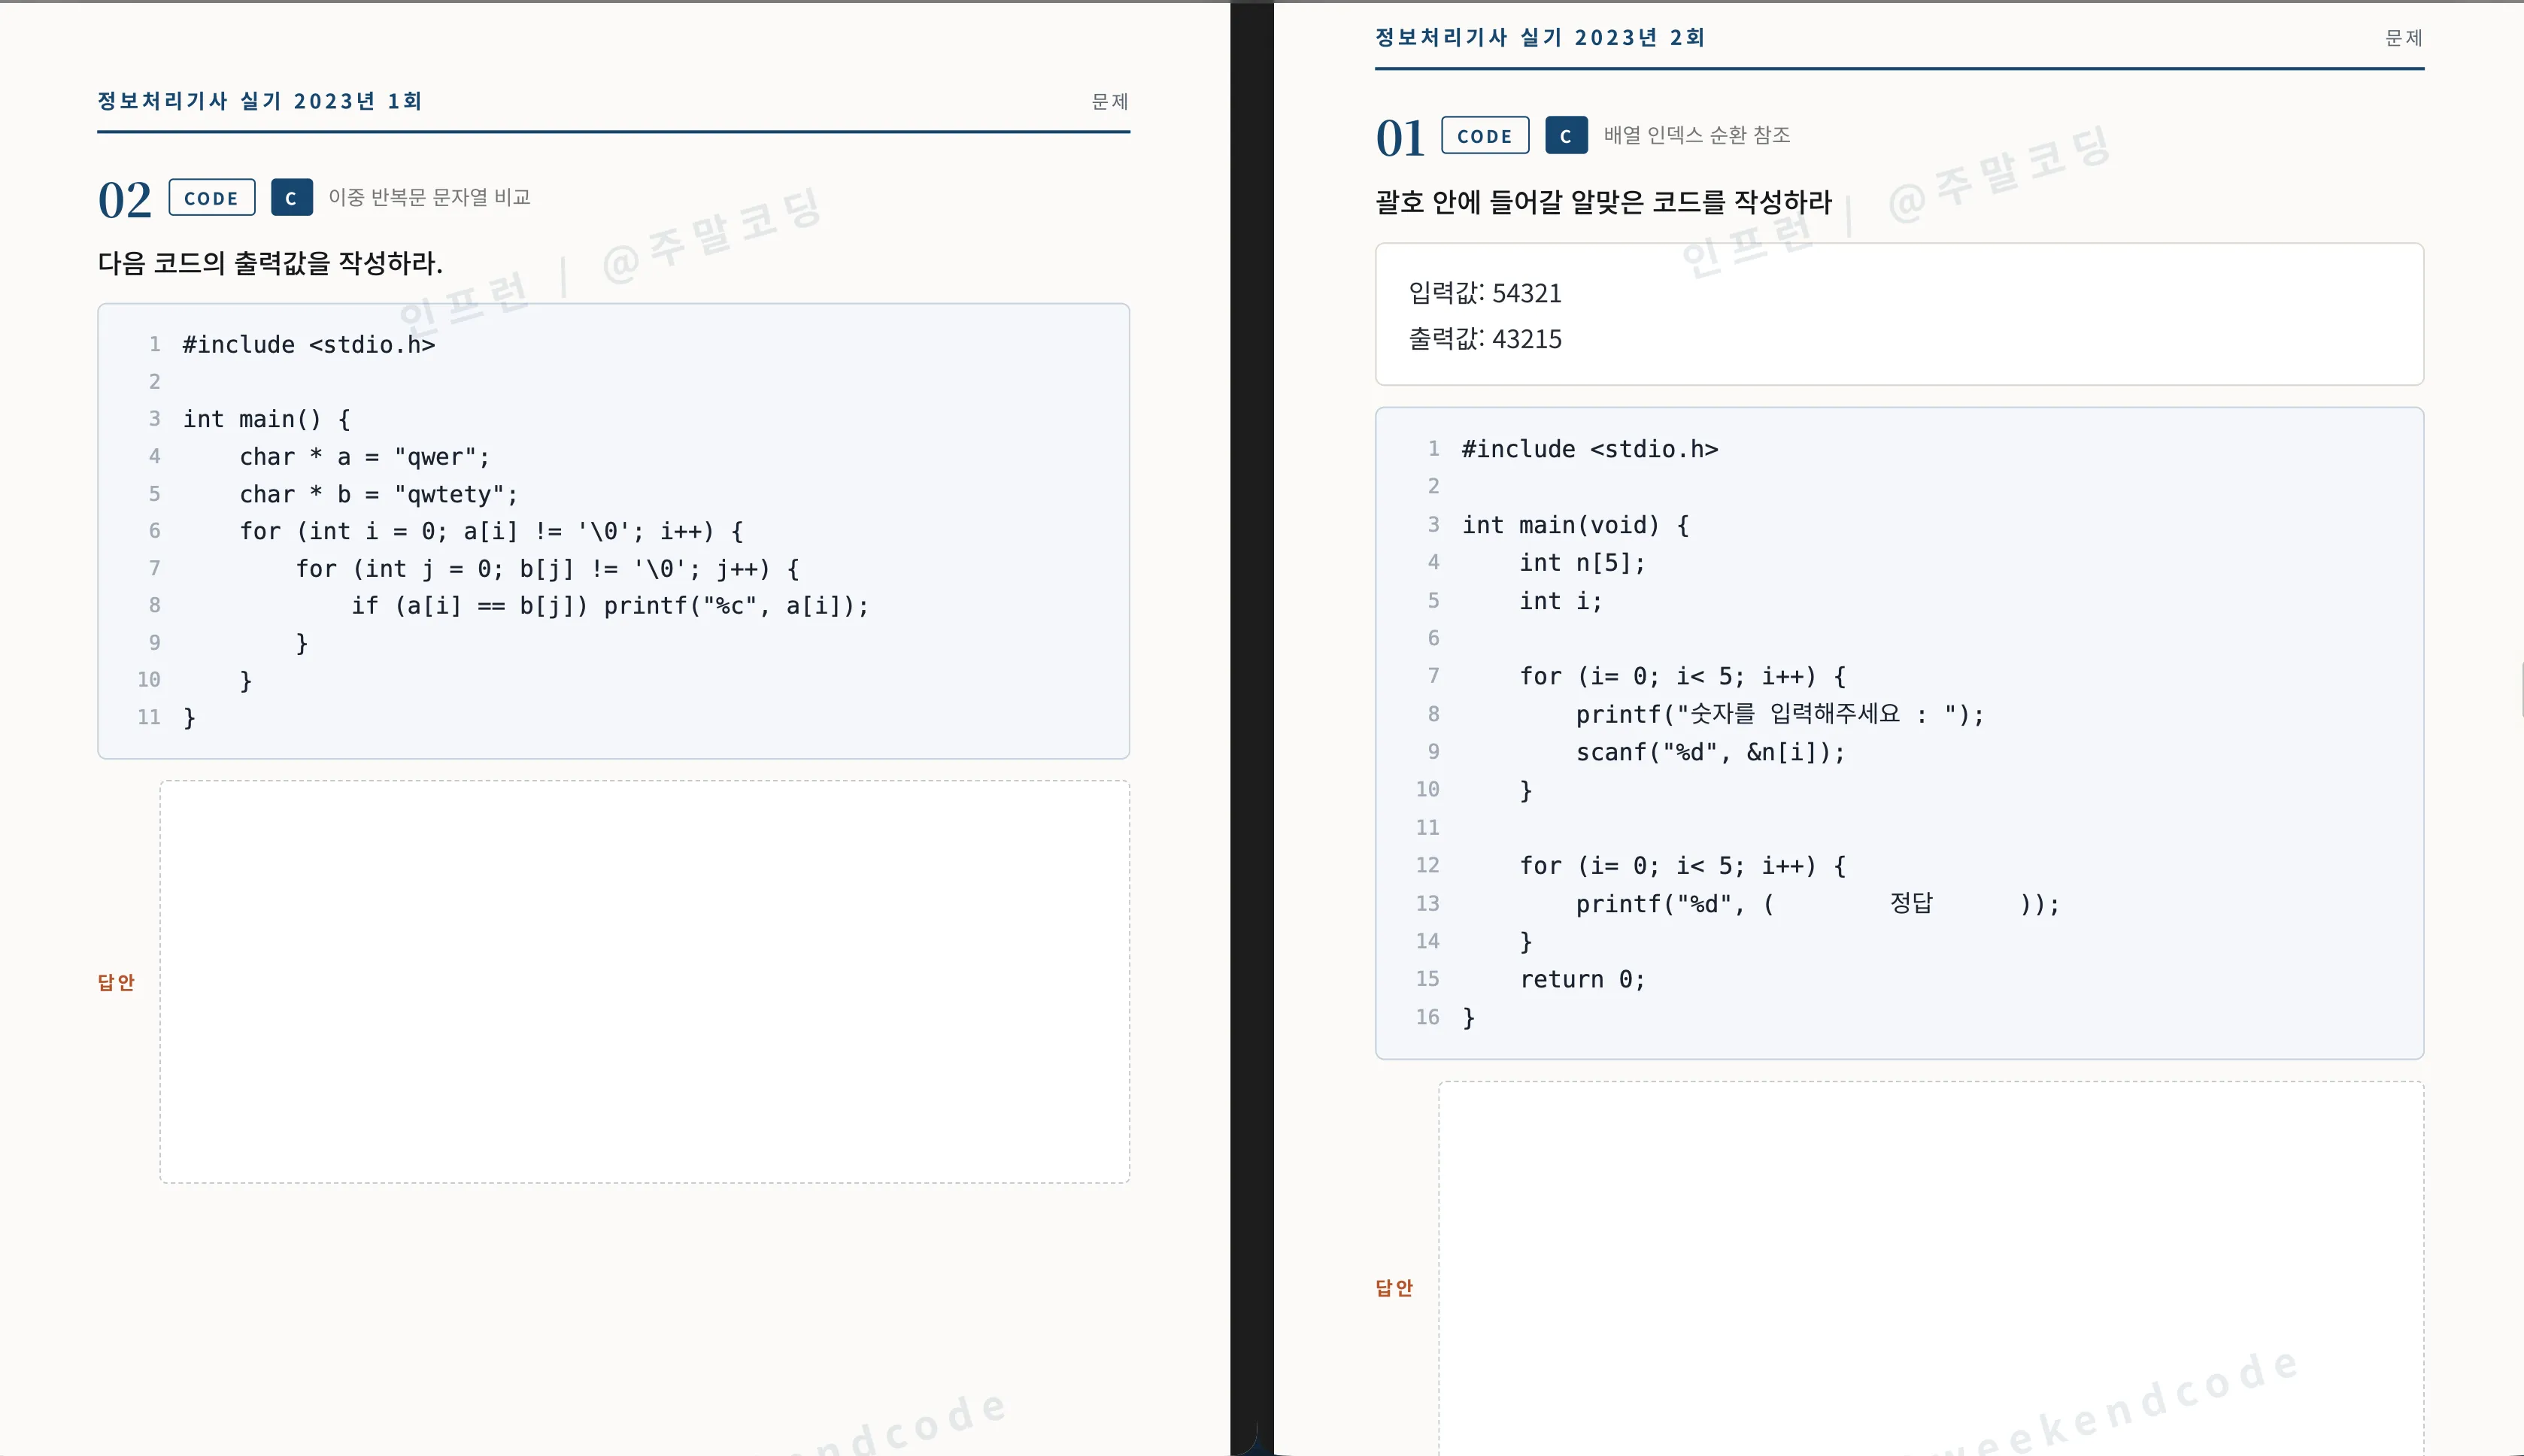Click the declaration 'int n[5];'
Image resolution: width=2524 pixels, height=1456 pixels.
[x=1582, y=563]
